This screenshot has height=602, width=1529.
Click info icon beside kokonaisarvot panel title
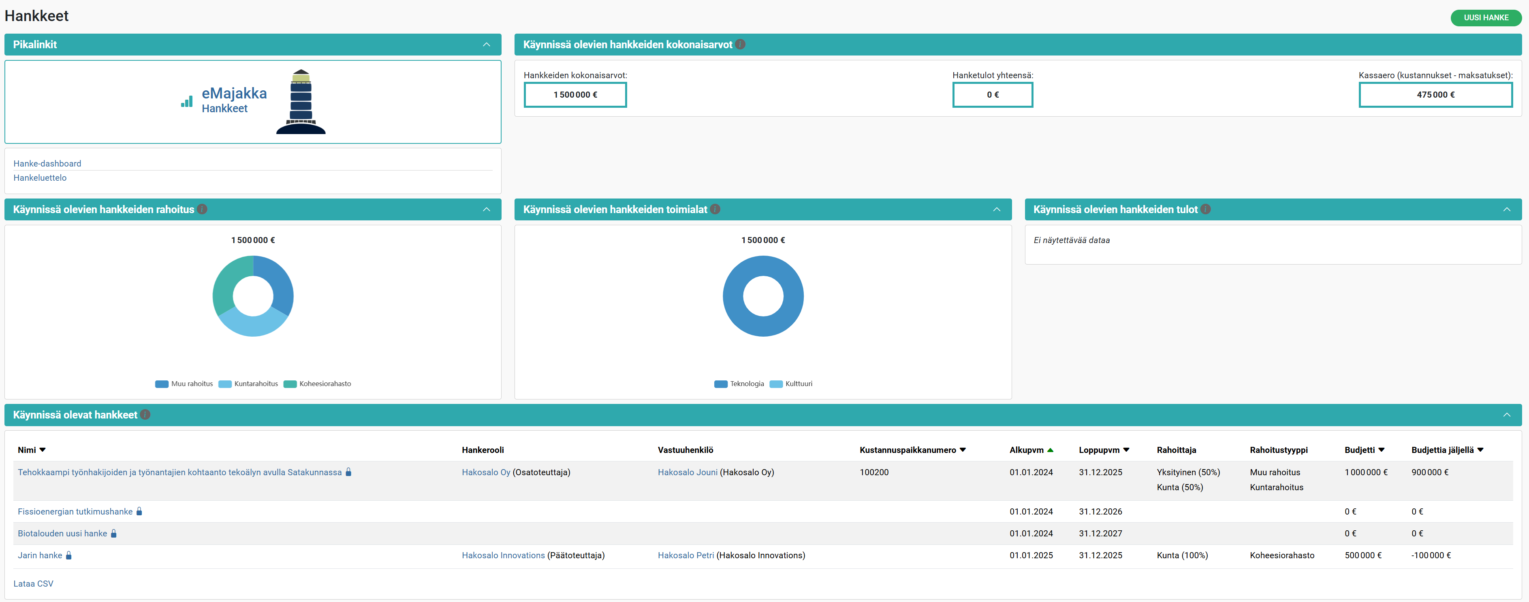click(740, 45)
